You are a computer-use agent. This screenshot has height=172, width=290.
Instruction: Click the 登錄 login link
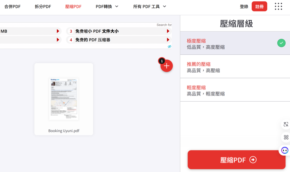(x=244, y=6)
